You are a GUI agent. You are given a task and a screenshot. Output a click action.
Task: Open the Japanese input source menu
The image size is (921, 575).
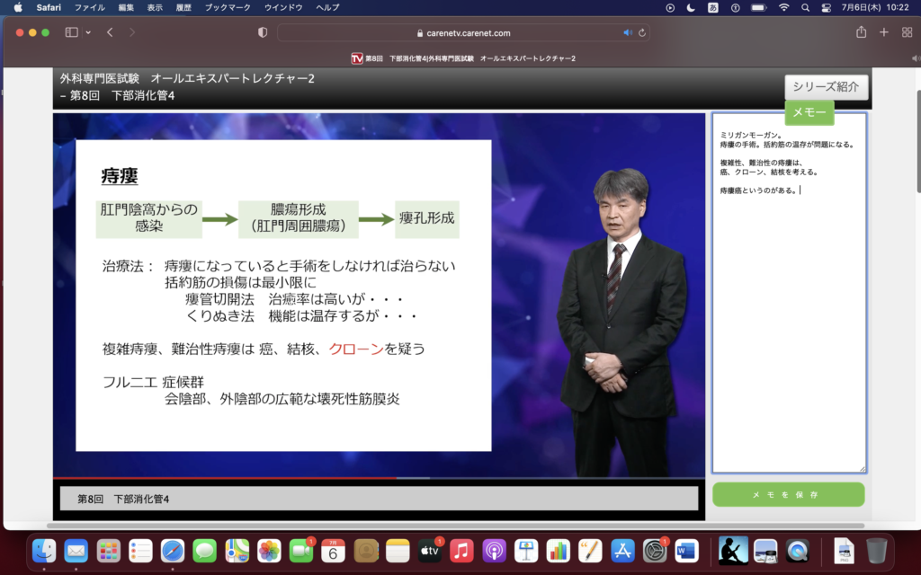713,7
